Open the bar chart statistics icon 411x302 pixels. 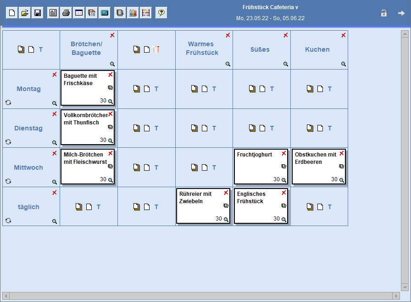click(x=133, y=12)
